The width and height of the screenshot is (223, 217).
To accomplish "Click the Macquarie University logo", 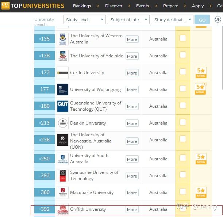I will tap(62, 193).
